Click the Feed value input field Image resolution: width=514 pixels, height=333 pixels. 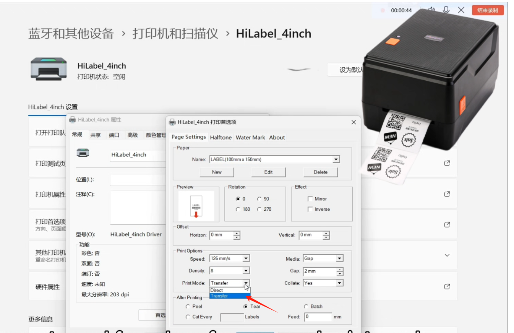pos(318,317)
